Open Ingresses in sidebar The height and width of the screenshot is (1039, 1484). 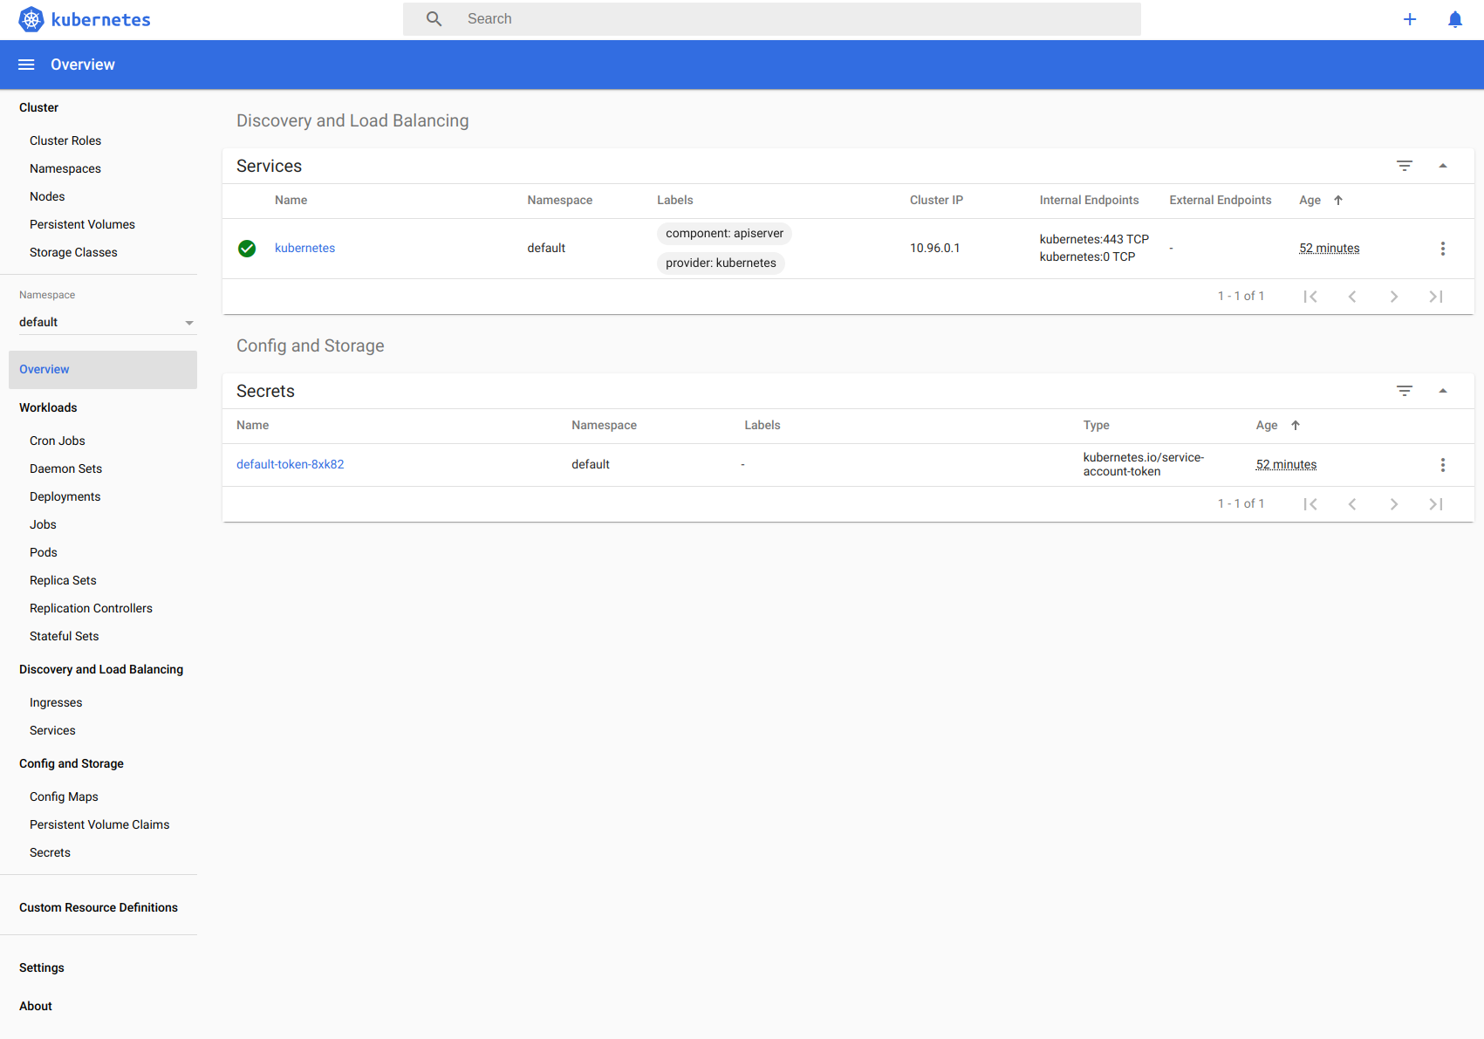coord(56,702)
